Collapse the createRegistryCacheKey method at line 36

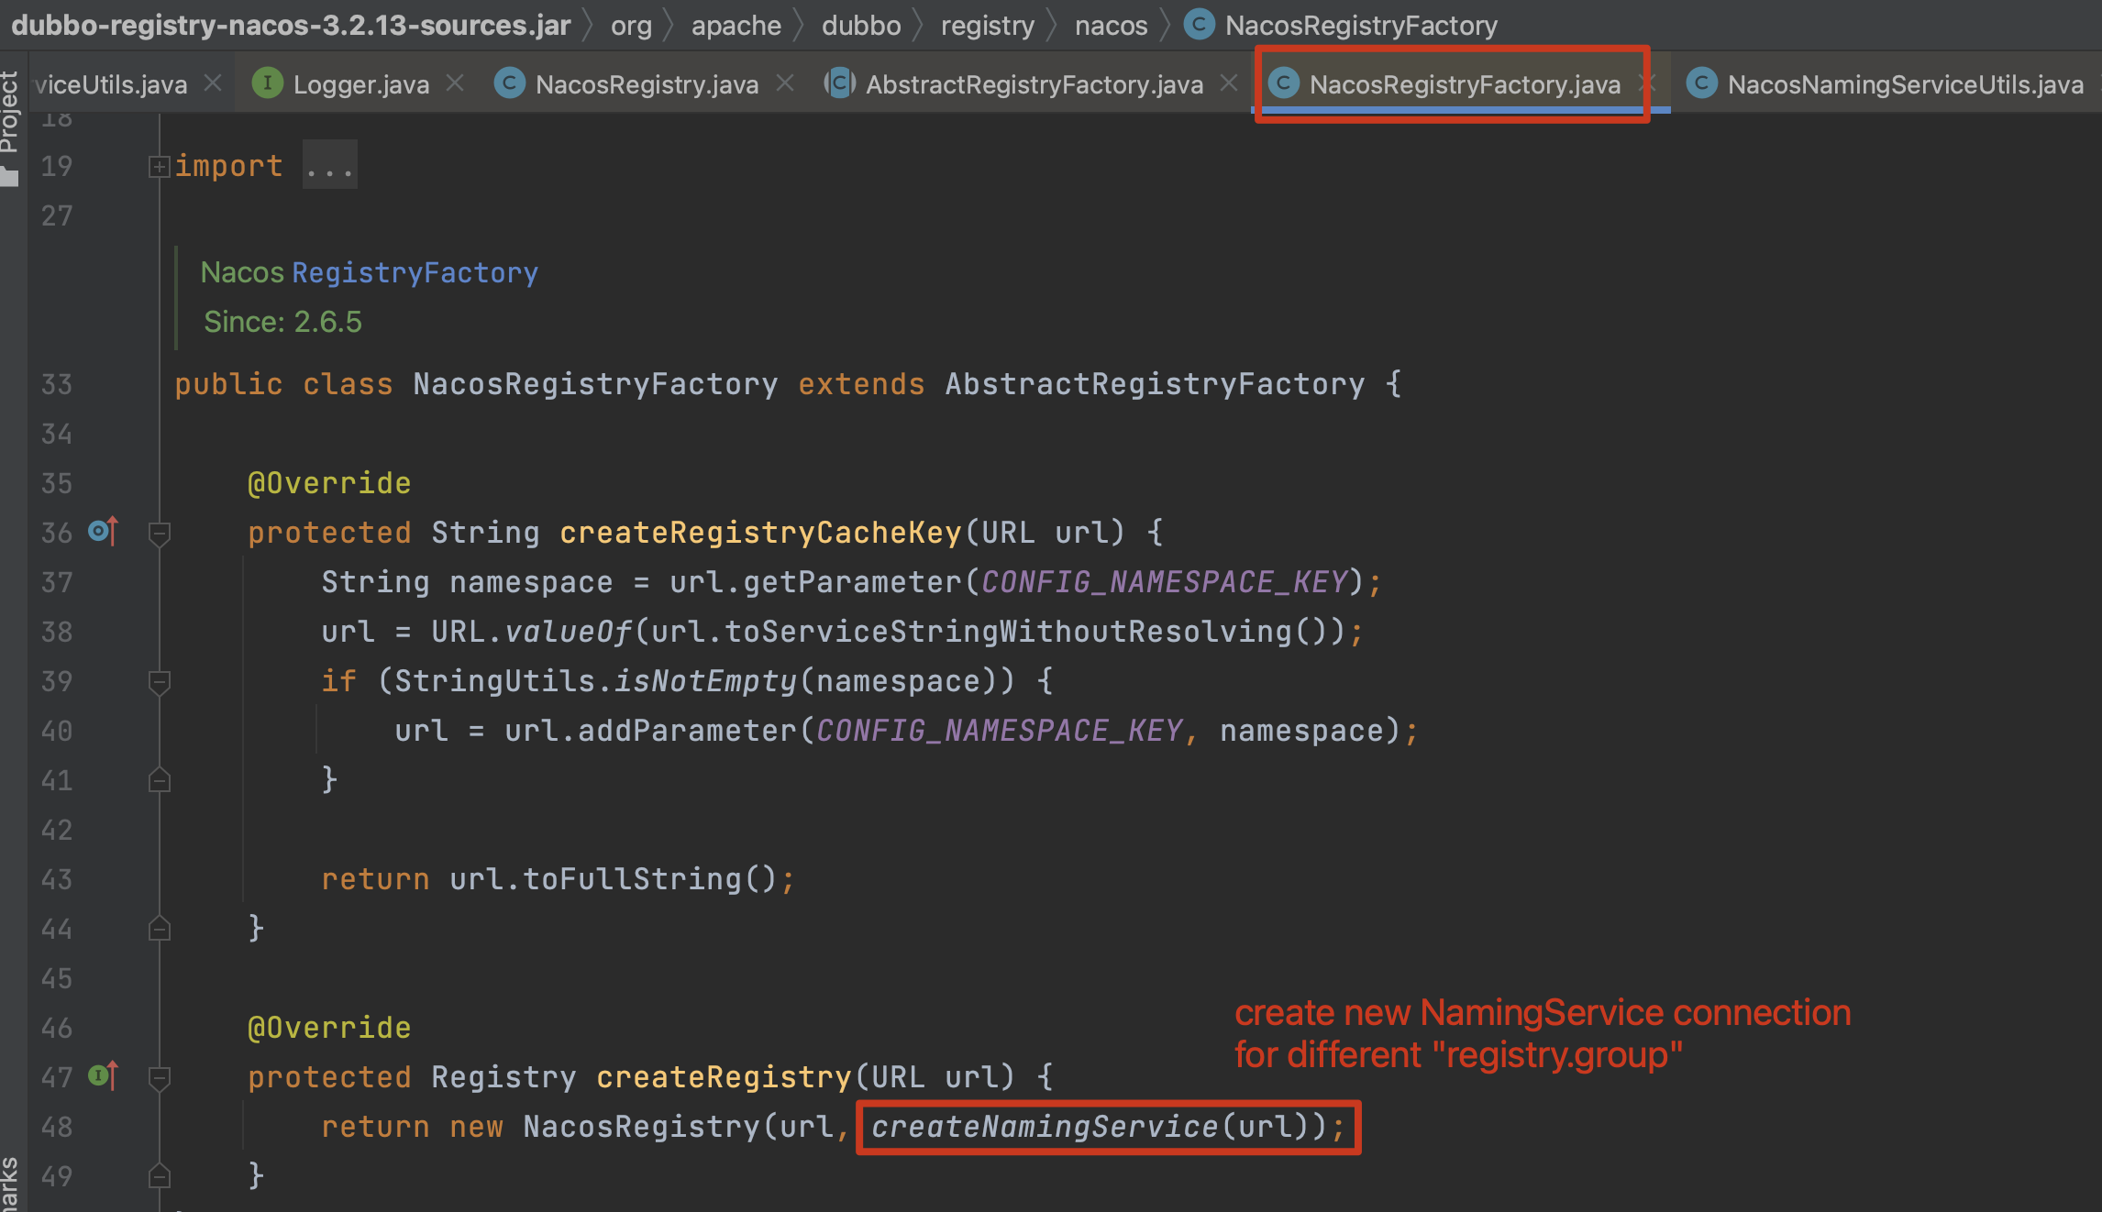[x=160, y=533]
